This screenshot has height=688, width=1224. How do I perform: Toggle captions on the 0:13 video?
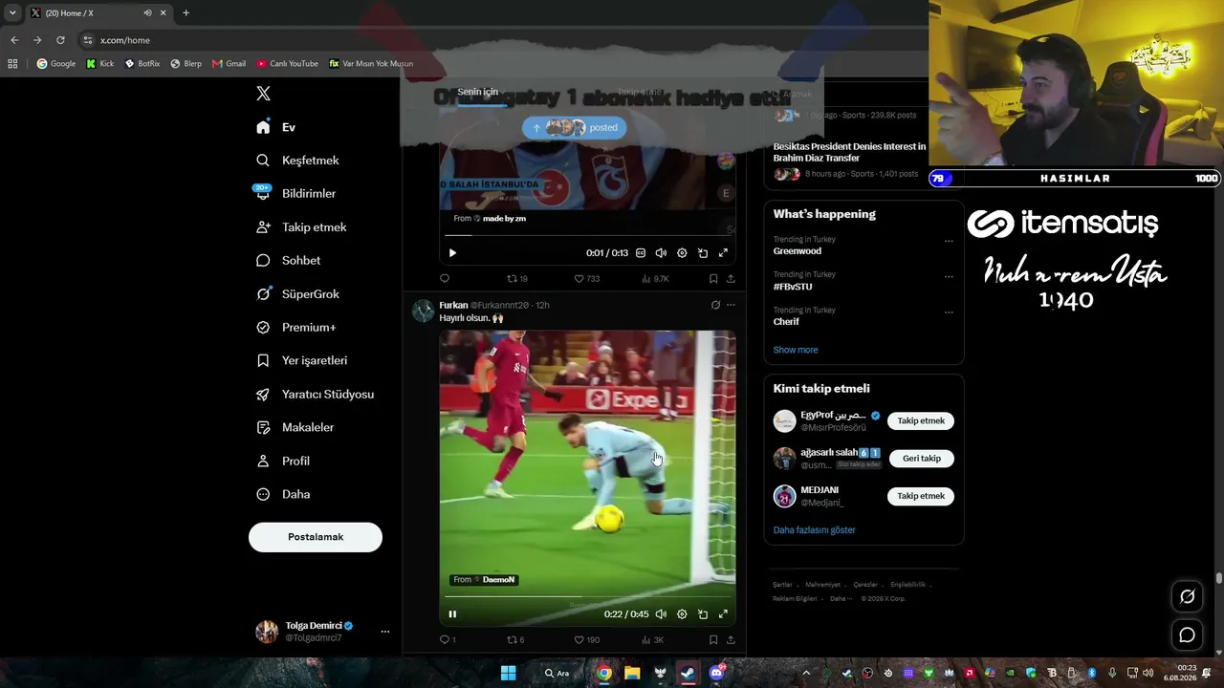[641, 253]
